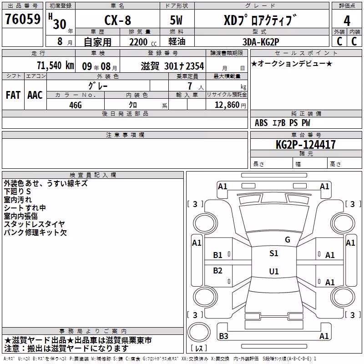
Task: Click inspector note 外装色あせ、うすい線キズ
Action: pyautogui.click(x=45, y=183)
